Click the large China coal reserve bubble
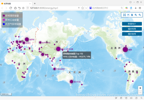 [58, 49]
